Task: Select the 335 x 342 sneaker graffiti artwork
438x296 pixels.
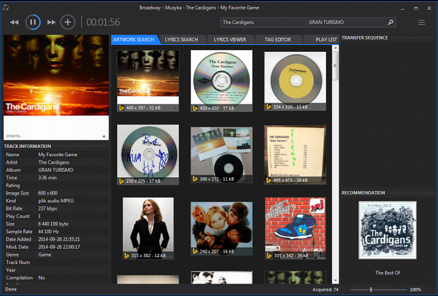Action: click(x=295, y=228)
